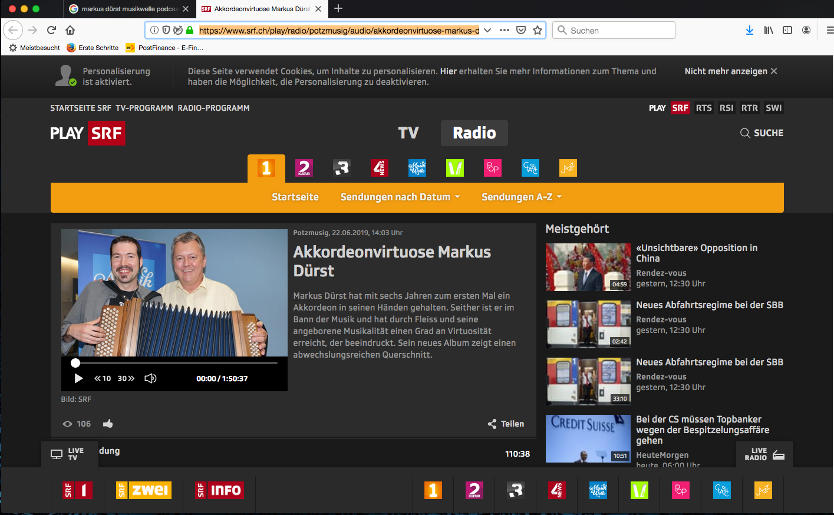The height and width of the screenshot is (515, 834).
Task: Watch SRF 1 live TV channel
Action: point(78,490)
